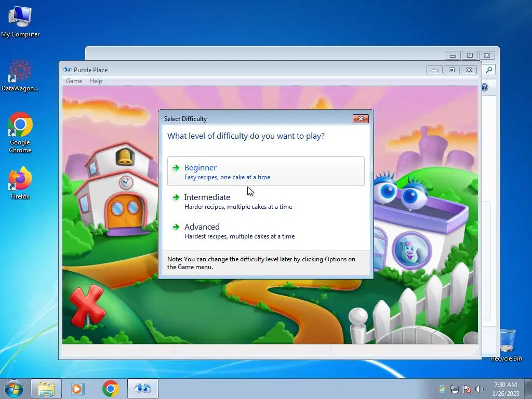Open the Help menu
Image resolution: width=532 pixels, height=399 pixels.
click(96, 81)
